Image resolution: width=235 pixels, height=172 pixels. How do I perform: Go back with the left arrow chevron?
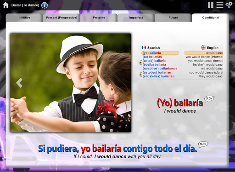click(x=19, y=83)
